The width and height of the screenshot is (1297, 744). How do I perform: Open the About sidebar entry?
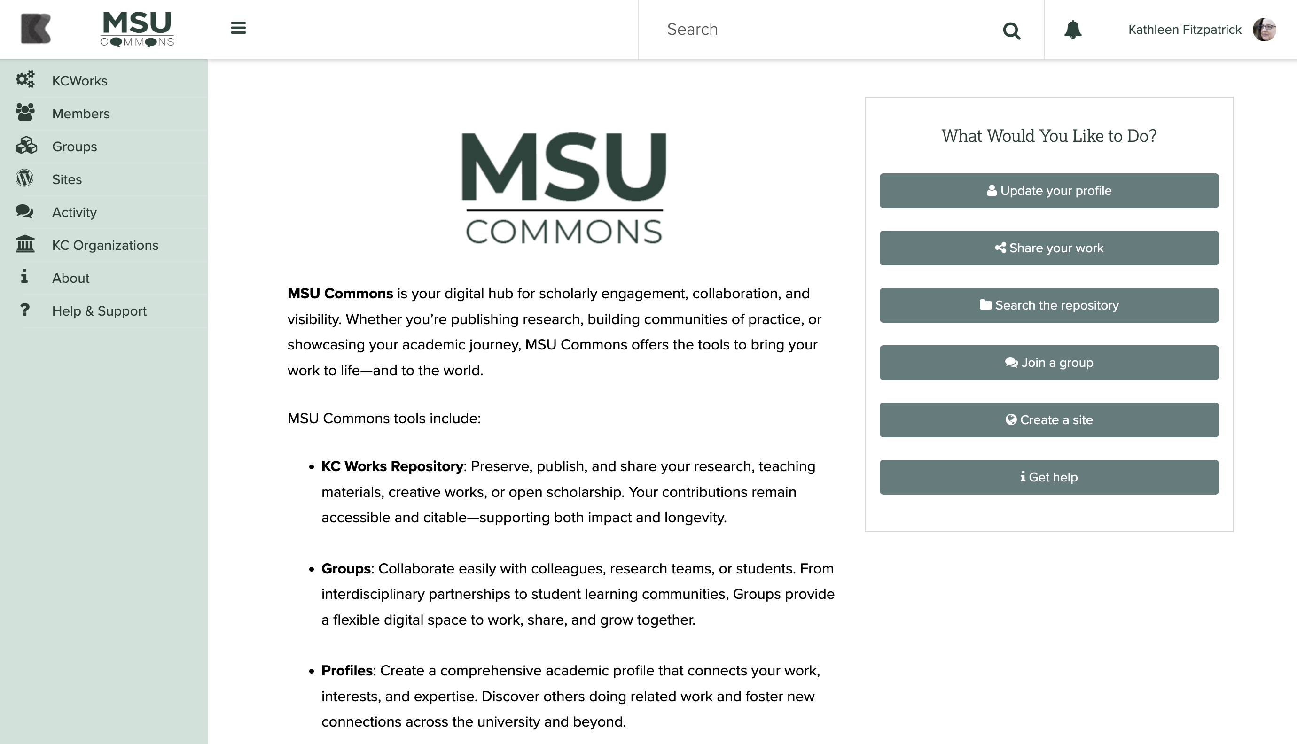[70, 278]
